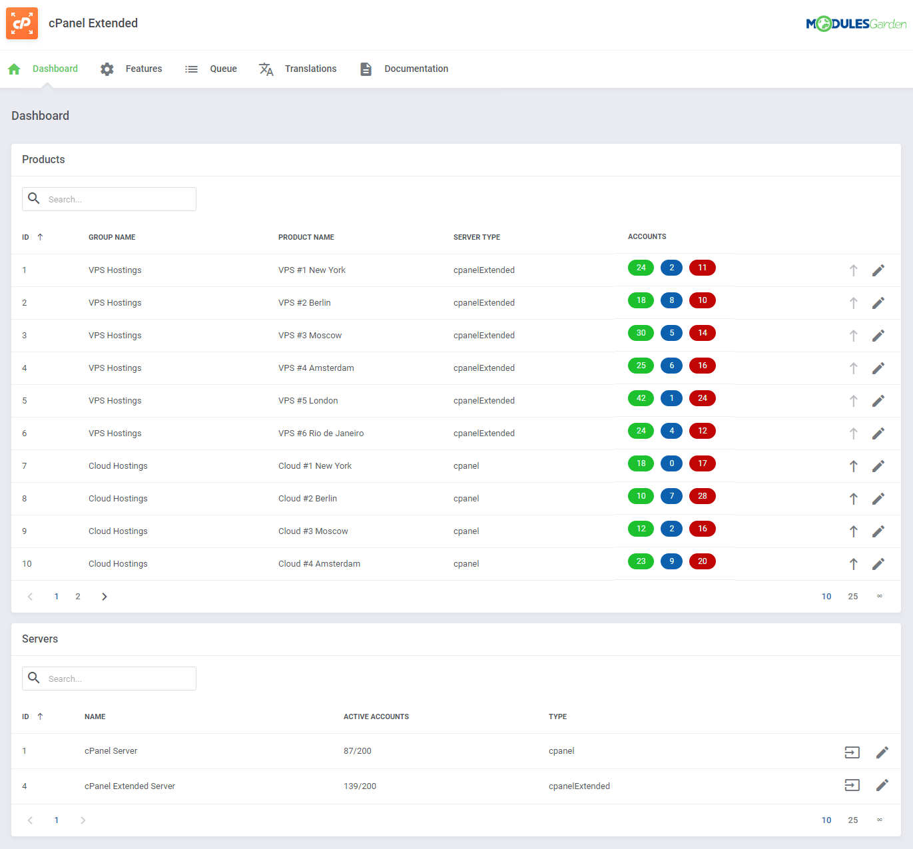Sort Servers by Name header

tap(95, 716)
